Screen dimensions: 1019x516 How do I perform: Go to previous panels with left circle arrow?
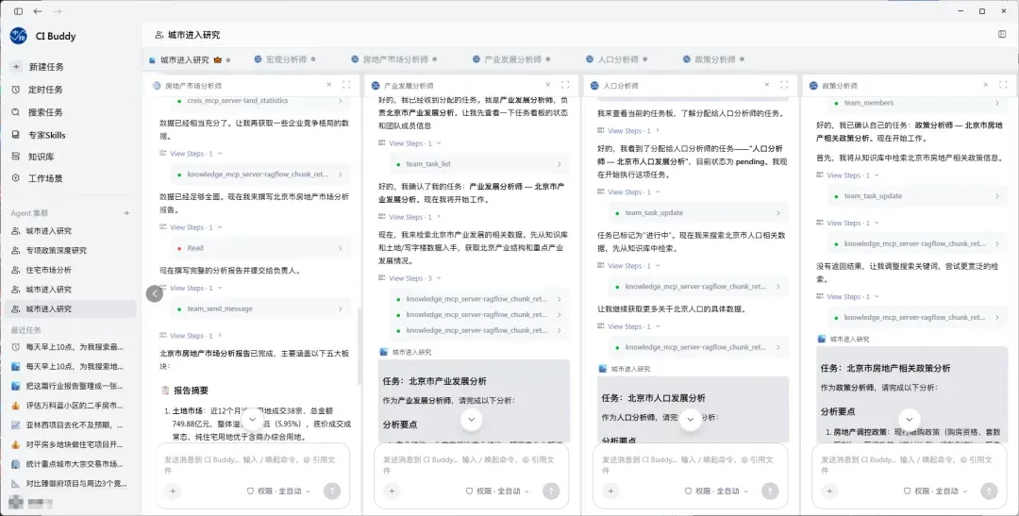[155, 293]
